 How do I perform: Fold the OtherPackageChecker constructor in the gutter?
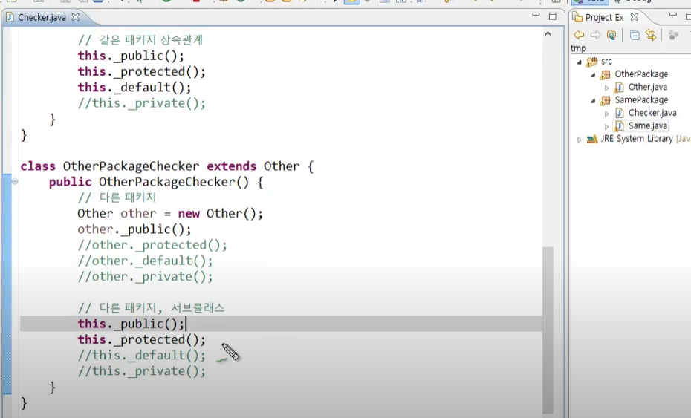(x=15, y=181)
